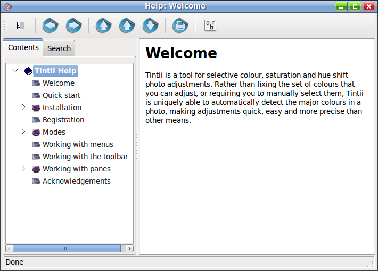Maximize the Help window
Screen dimensions: 378x271
pos(355,6)
